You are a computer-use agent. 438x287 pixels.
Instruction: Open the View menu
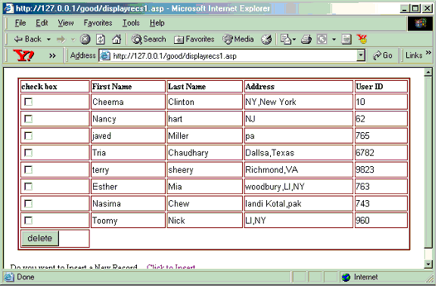click(x=66, y=23)
